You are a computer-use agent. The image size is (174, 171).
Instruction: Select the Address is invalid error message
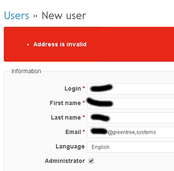click(x=60, y=44)
